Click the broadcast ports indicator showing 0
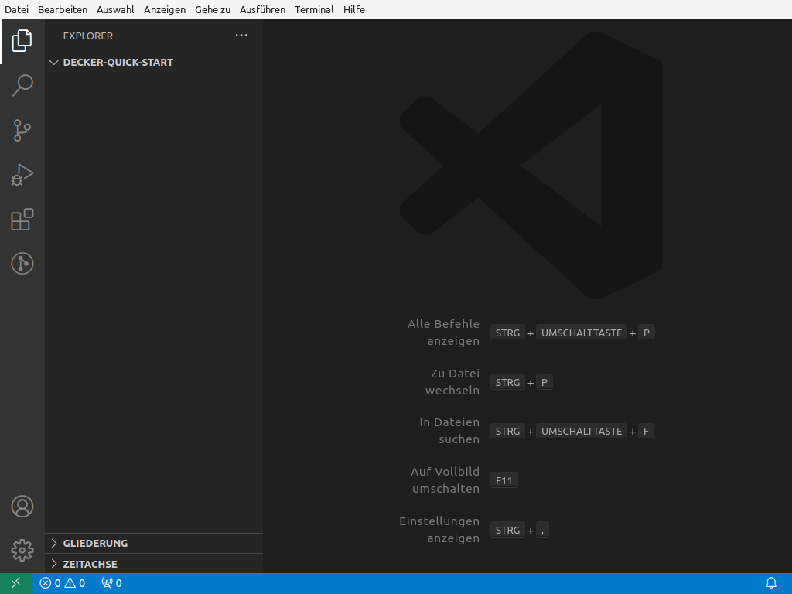The image size is (792, 594). point(111,583)
